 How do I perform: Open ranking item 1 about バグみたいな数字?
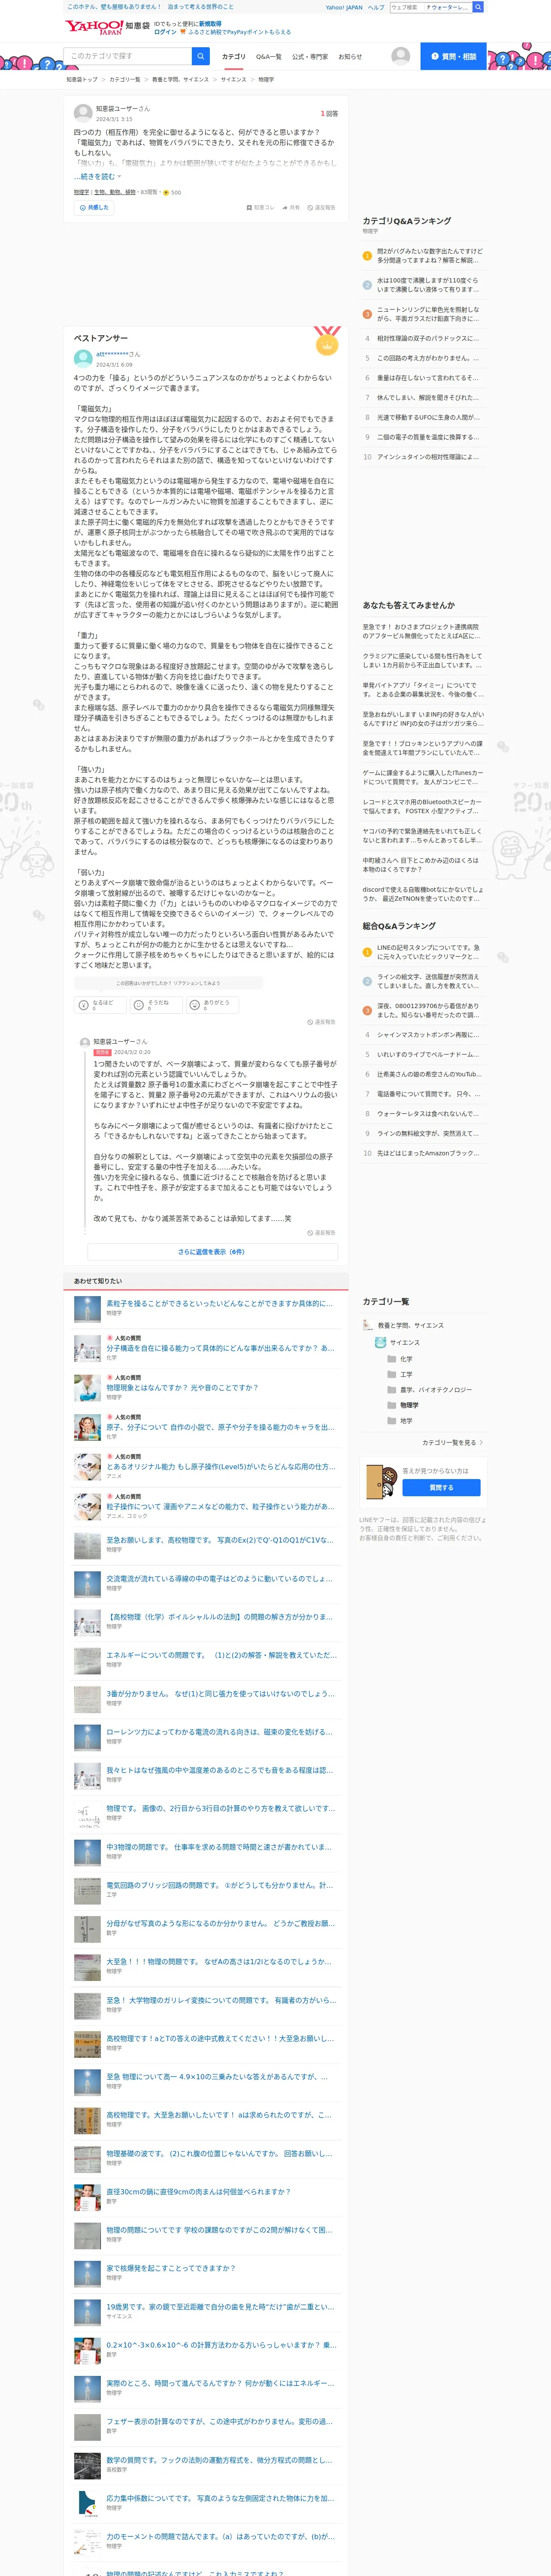point(430,255)
